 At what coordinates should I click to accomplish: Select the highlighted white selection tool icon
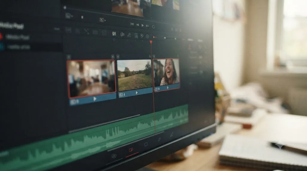(x=114, y=33)
